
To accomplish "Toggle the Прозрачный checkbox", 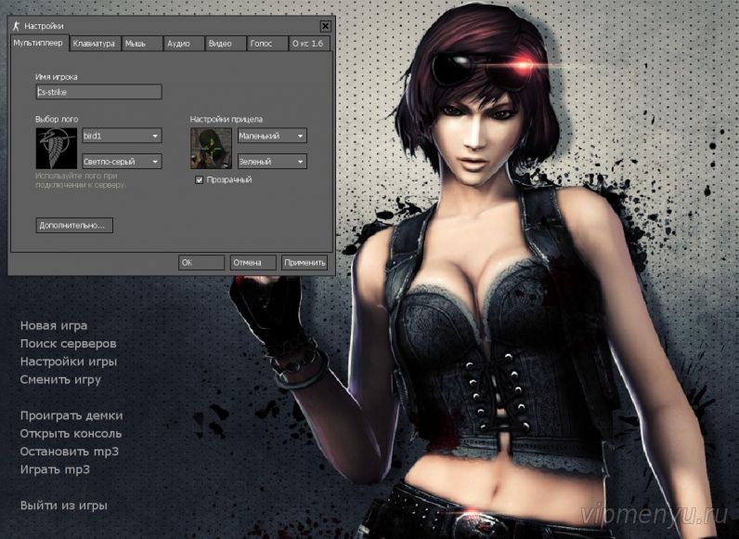I will point(200,179).
